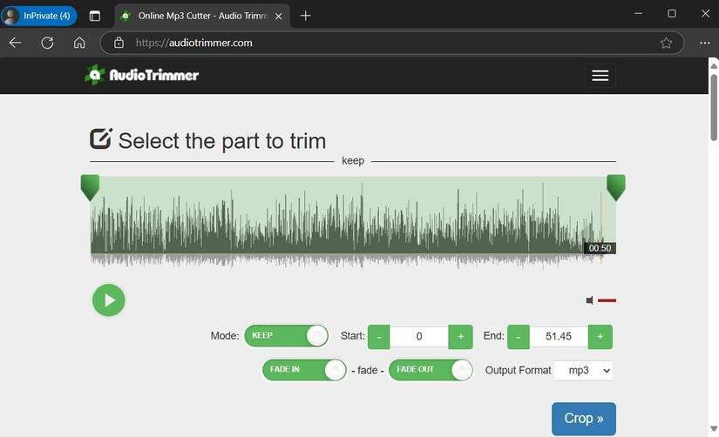The image size is (719, 437).
Task: Open a new browser tab
Action: click(x=305, y=16)
